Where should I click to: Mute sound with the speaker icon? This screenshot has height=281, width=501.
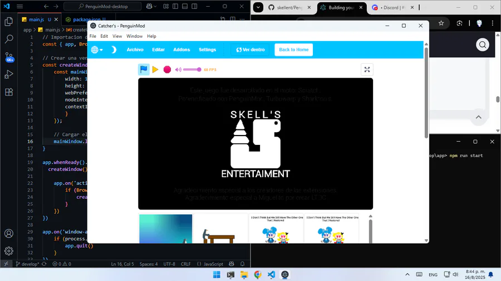178,69
